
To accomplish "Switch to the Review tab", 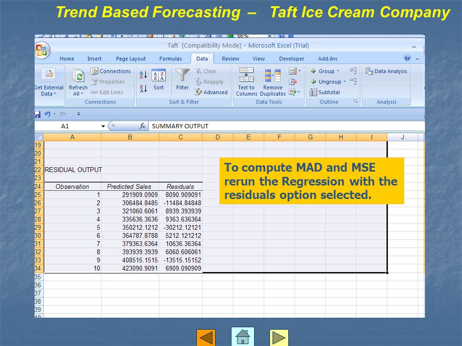I will tap(231, 59).
